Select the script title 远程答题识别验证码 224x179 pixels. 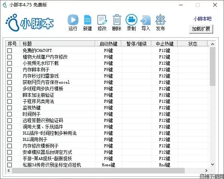[43, 121]
